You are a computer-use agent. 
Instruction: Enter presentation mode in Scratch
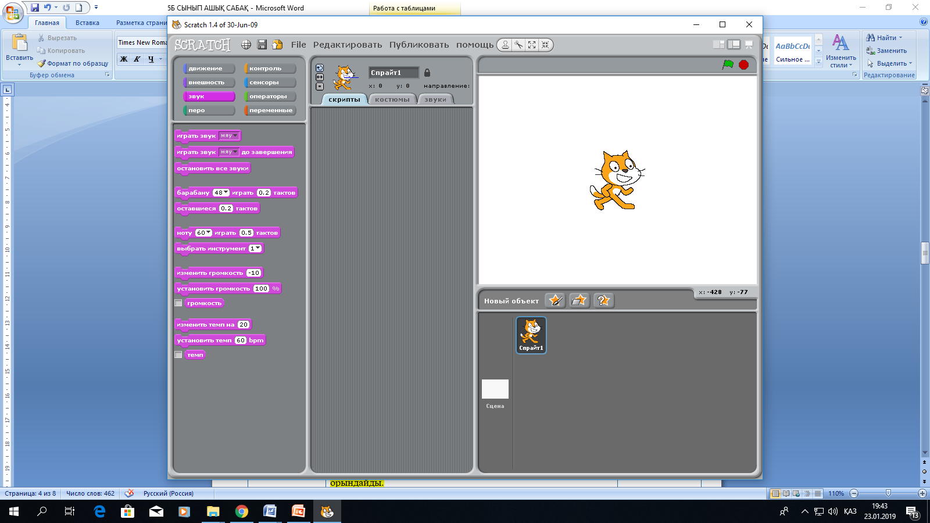point(749,45)
